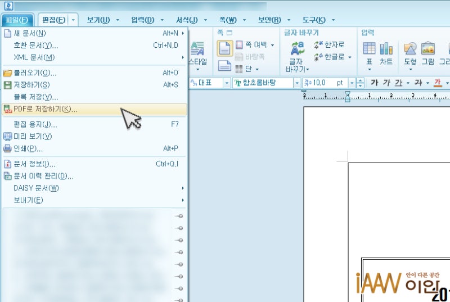Expand the 도구(K) dropdown arrow
This screenshot has width=450, height=302.
pyautogui.click(x=333, y=20)
